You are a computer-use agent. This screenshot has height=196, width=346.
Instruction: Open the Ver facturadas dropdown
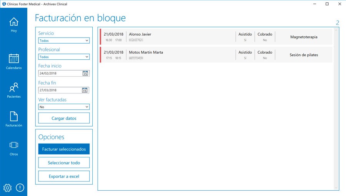[64, 107]
